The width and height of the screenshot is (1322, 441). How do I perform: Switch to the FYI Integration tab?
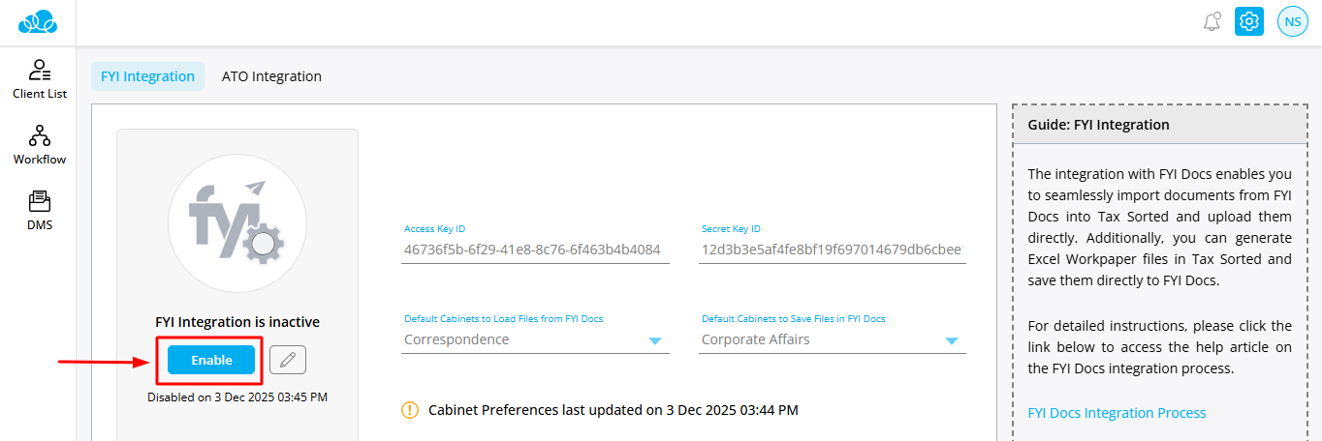coord(147,76)
